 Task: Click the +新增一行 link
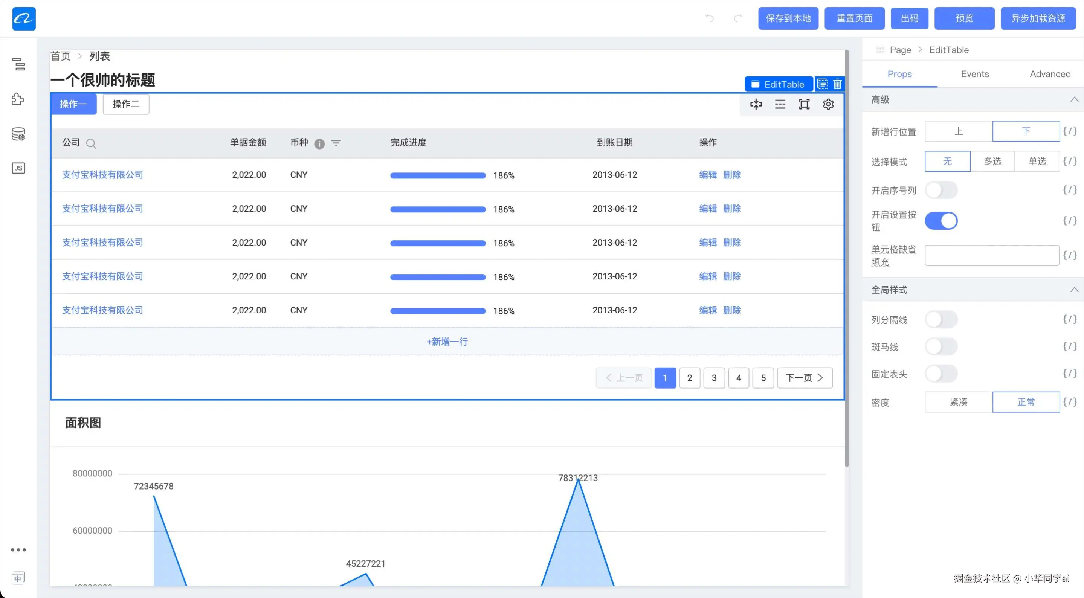coord(447,341)
